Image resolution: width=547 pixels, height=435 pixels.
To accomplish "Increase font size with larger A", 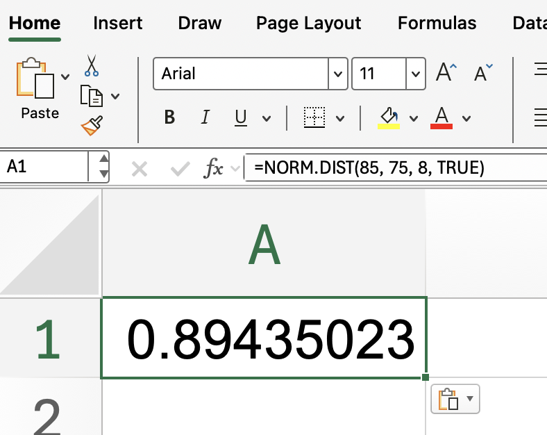I will (446, 73).
